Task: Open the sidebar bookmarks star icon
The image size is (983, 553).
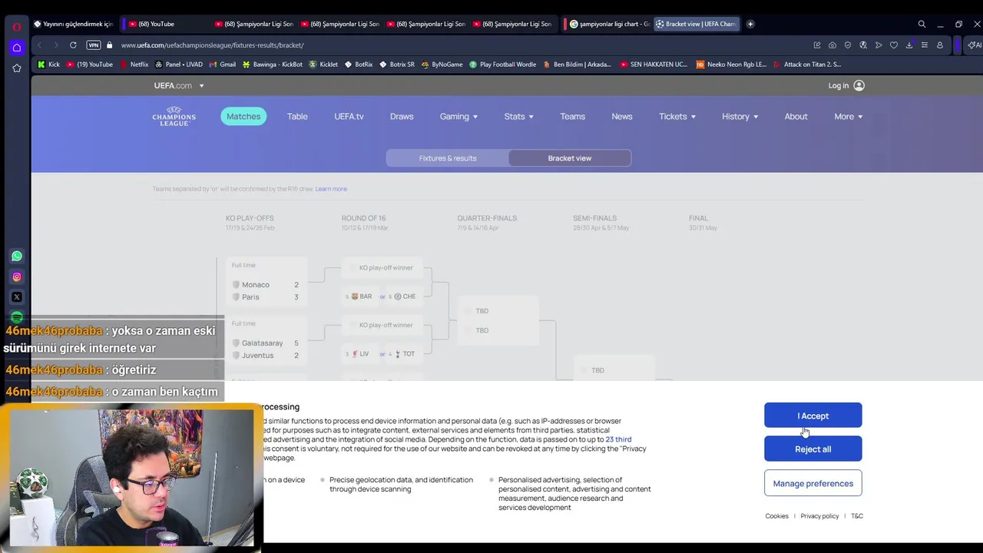Action: 17,68
